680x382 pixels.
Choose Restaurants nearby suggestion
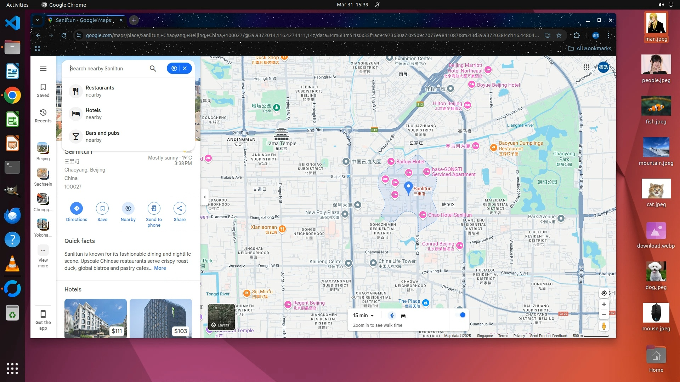[100, 91]
